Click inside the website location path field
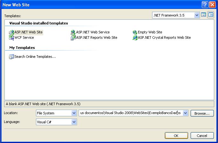The image size is (218, 143). pos(130,113)
